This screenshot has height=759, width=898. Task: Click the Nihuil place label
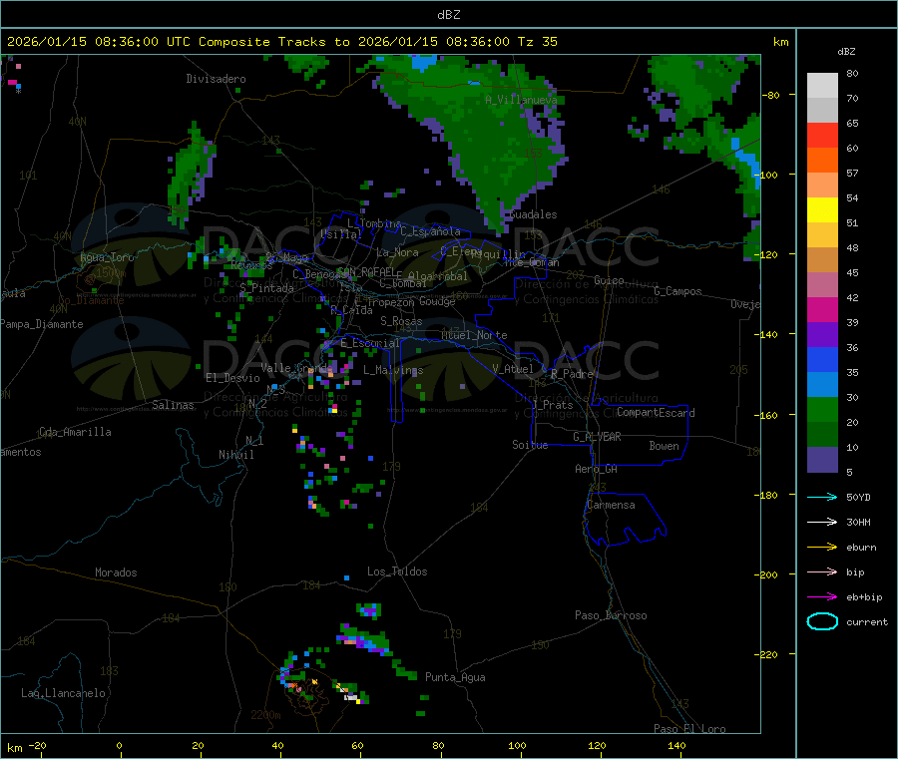click(x=235, y=455)
